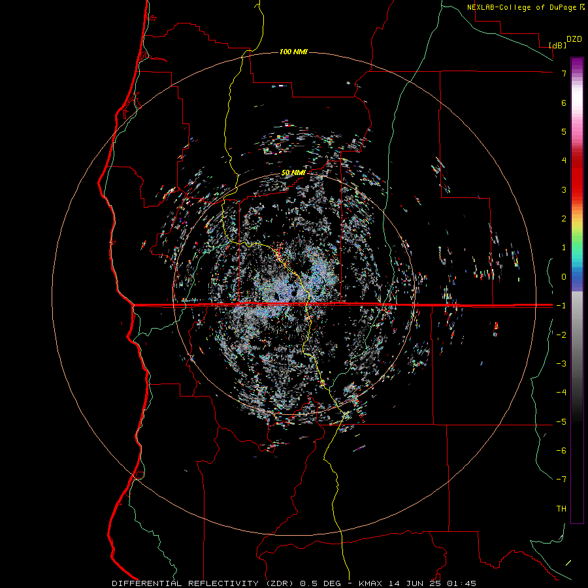This screenshot has height=588, width=588.
Task: Click the NEXLAB-College of DuPage title text
Action: 521,7
